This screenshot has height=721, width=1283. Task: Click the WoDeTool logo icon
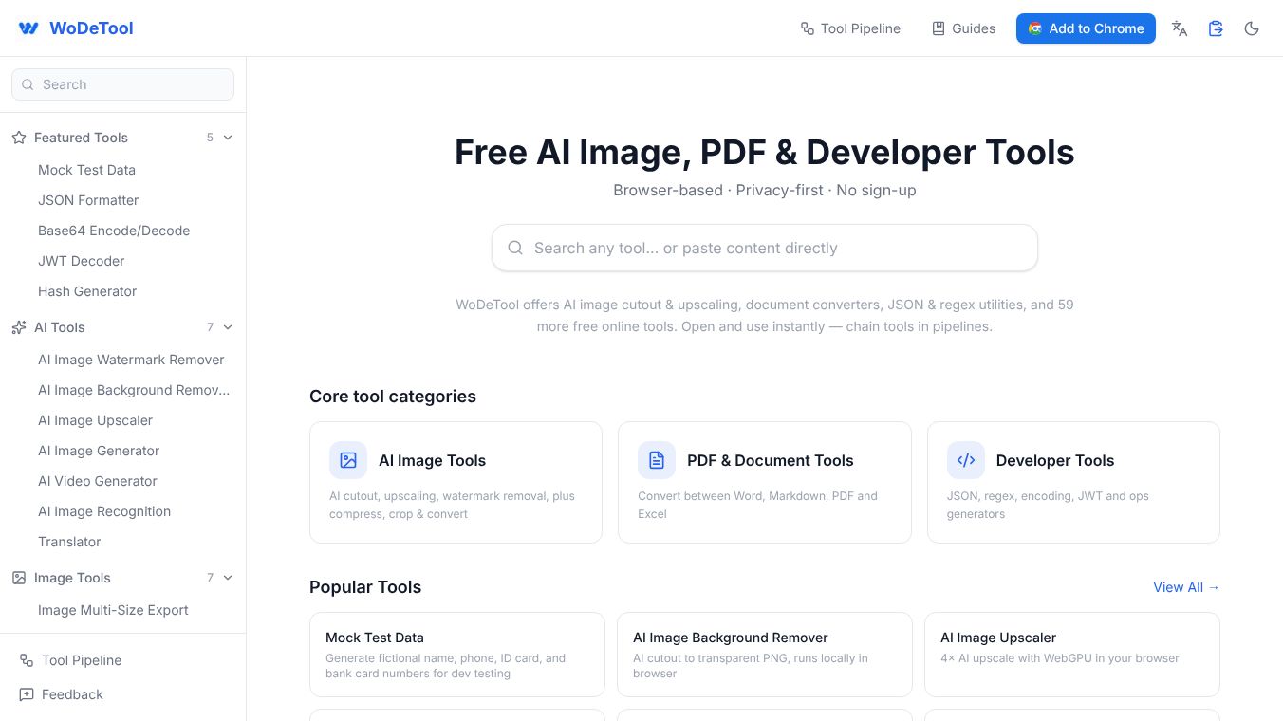(28, 28)
